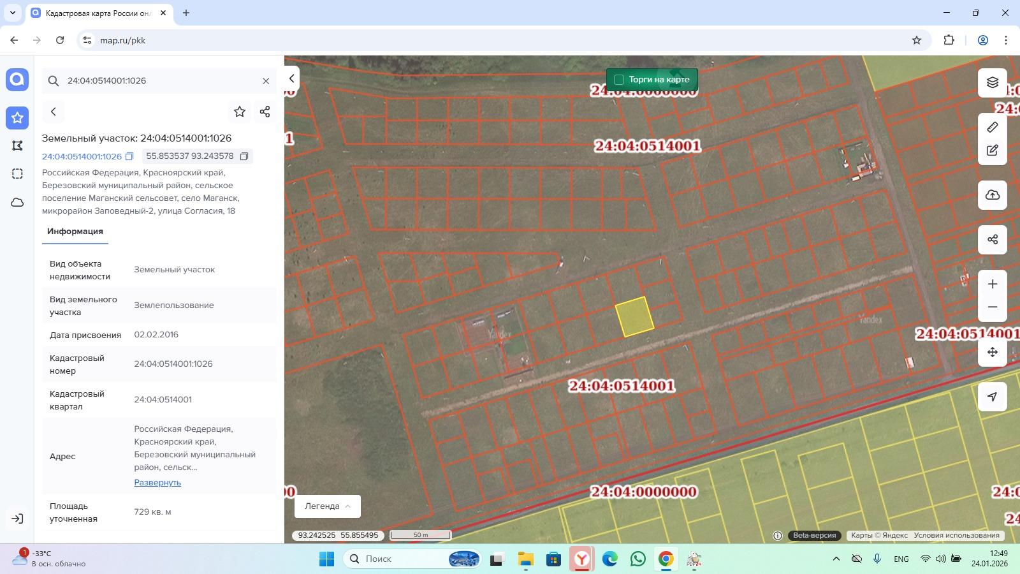The width and height of the screenshot is (1020, 574).
Task: Copy the cadastral number 24:04:0514001:1026
Action: [x=129, y=156]
